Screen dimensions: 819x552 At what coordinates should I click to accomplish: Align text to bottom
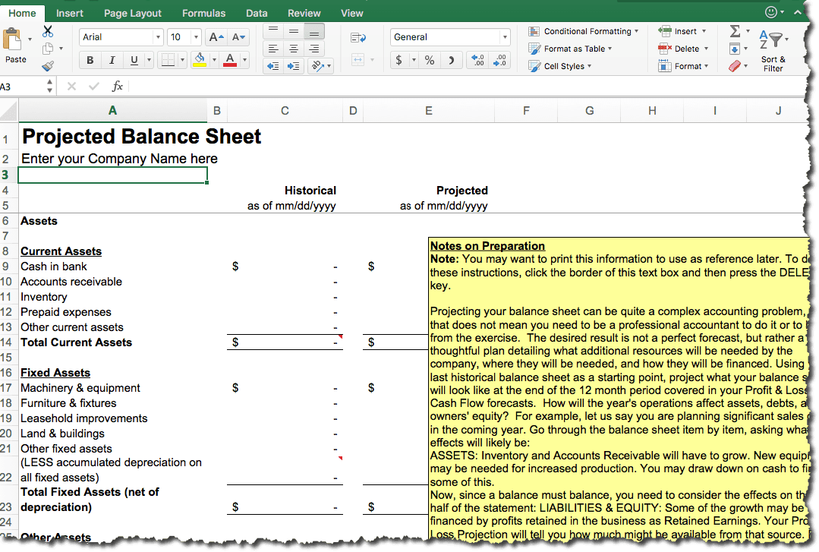pyautogui.click(x=314, y=31)
